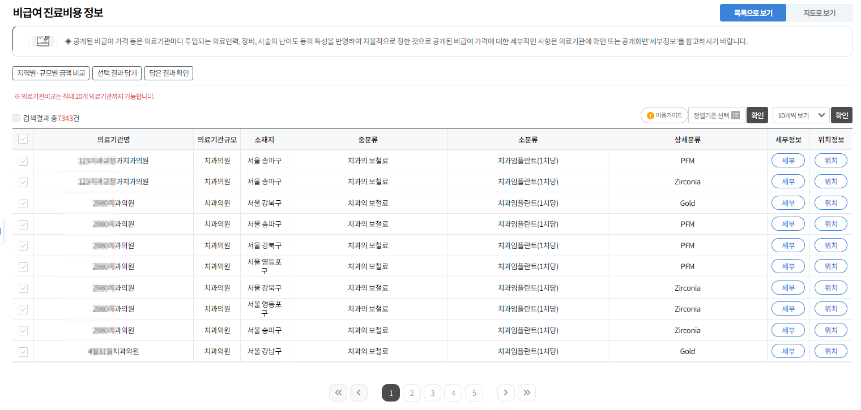This screenshot has height=410, width=861.
Task: Jump to the last page with double-right arrow
Action: [x=527, y=392]
